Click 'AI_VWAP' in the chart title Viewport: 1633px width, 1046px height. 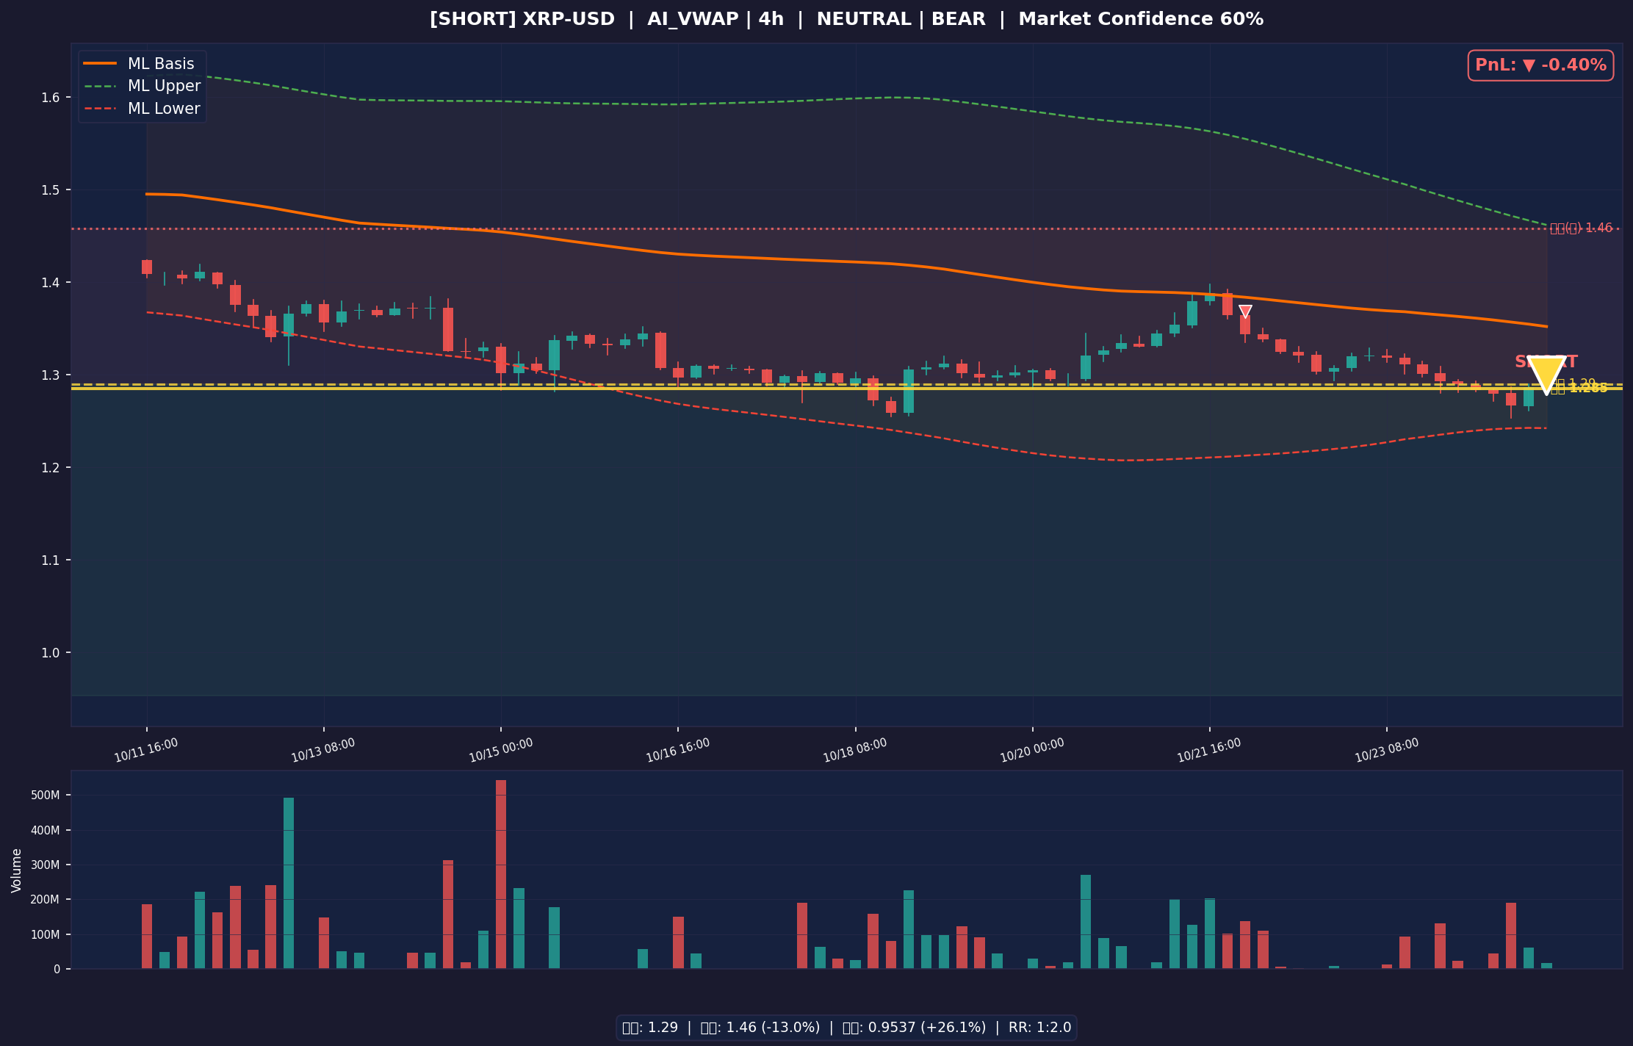(693, 20)
